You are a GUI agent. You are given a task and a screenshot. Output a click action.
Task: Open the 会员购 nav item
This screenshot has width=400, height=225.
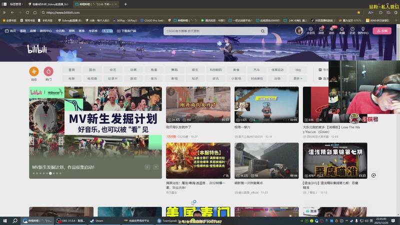(x=60, y=31)
